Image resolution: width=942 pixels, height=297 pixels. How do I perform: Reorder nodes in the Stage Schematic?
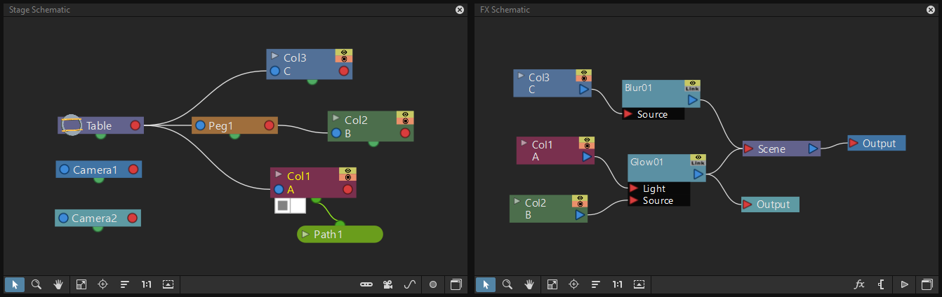[125, 284]
